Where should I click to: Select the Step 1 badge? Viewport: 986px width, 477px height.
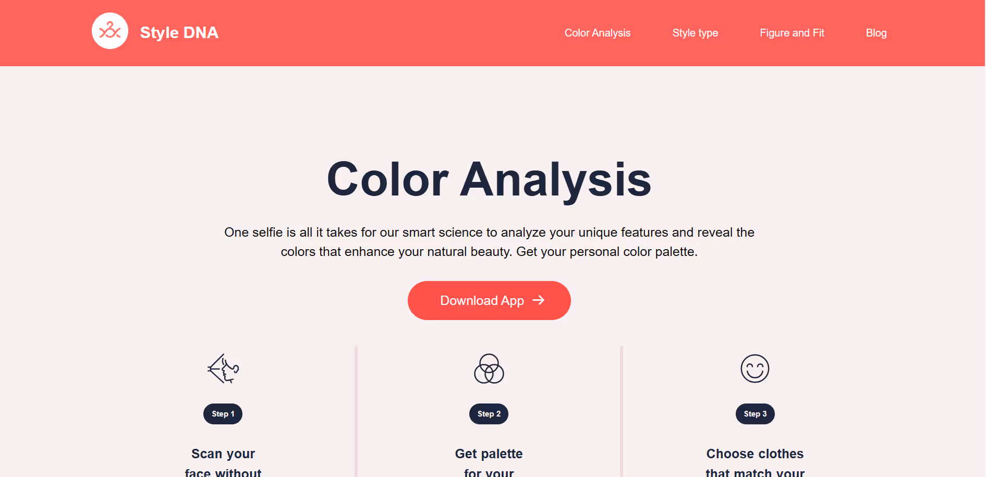point(223,414)
